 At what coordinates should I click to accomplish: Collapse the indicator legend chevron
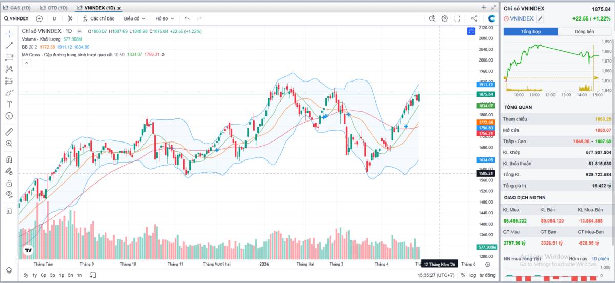(x=27, y=63)
